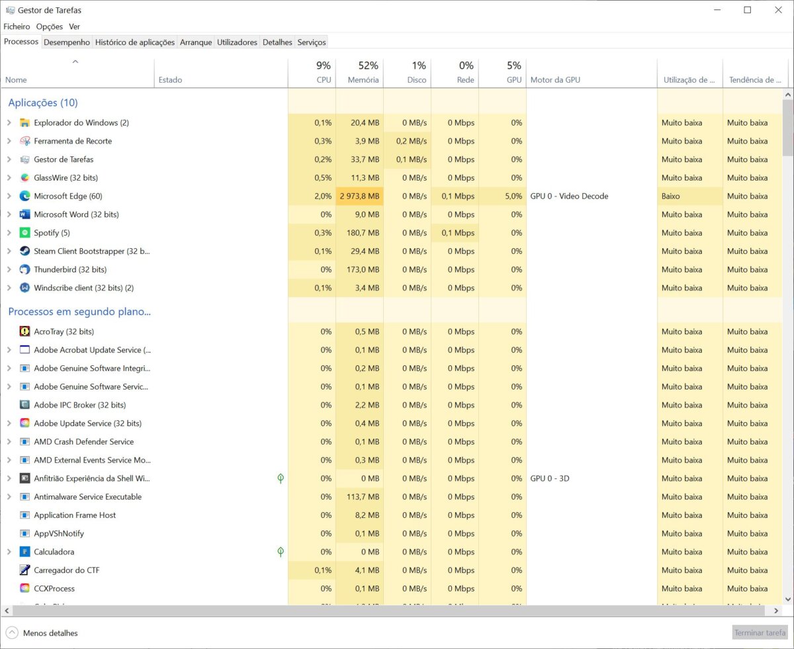The width and height of the screenshot is (794, 649).
Task: Click the Microsoft Edge browser icon
Action: tap(24, 196)
